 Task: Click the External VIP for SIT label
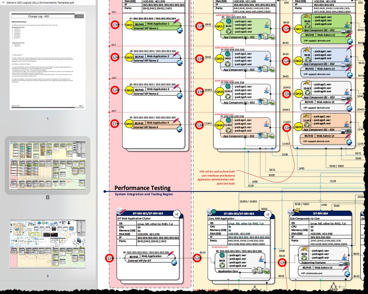140,261
